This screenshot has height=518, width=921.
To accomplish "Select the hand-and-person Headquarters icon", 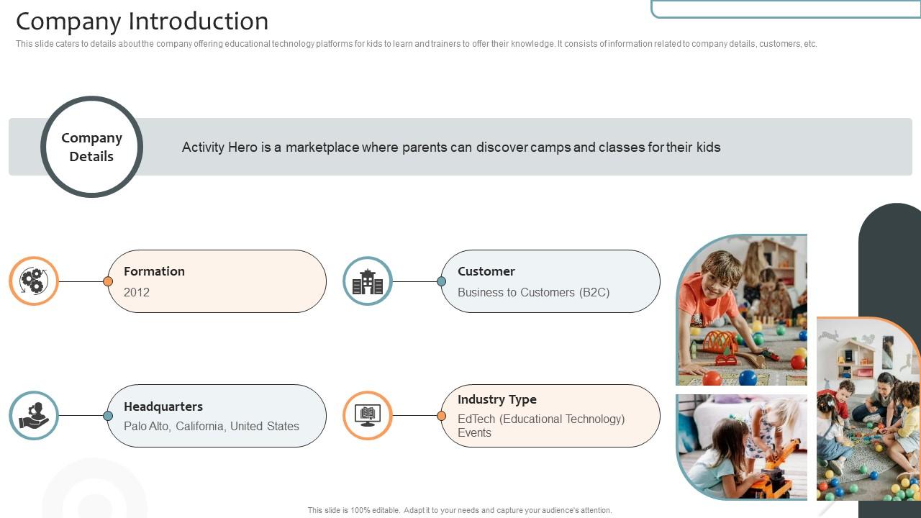I will pos(34,416).
